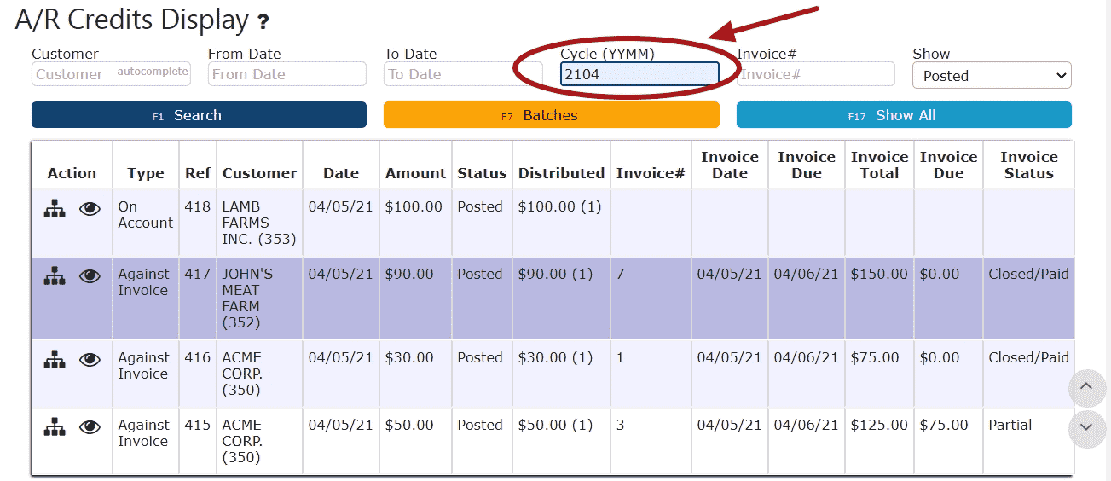Image resolution: width=1111 pixels, height=481 pixels.
Task: Click the To Date input field
Action: pyautogui.click(x=463, y=74)
